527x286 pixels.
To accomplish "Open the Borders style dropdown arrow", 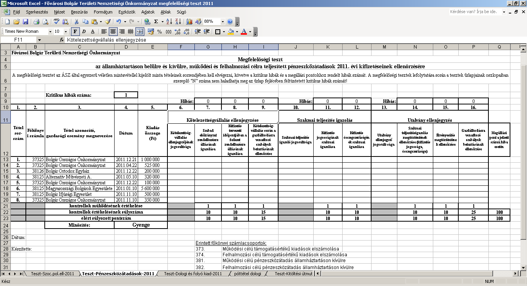I will pyautogui.click(x=223, y=32).
